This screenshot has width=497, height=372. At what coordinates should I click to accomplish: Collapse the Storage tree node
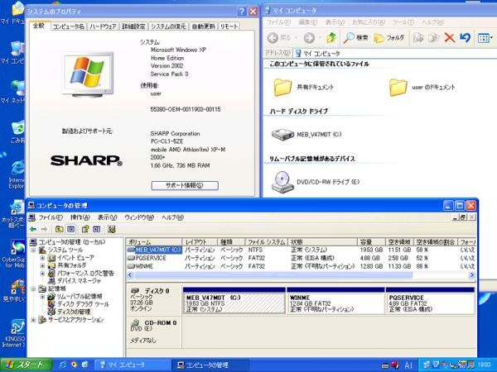click(x=34, y=289)
